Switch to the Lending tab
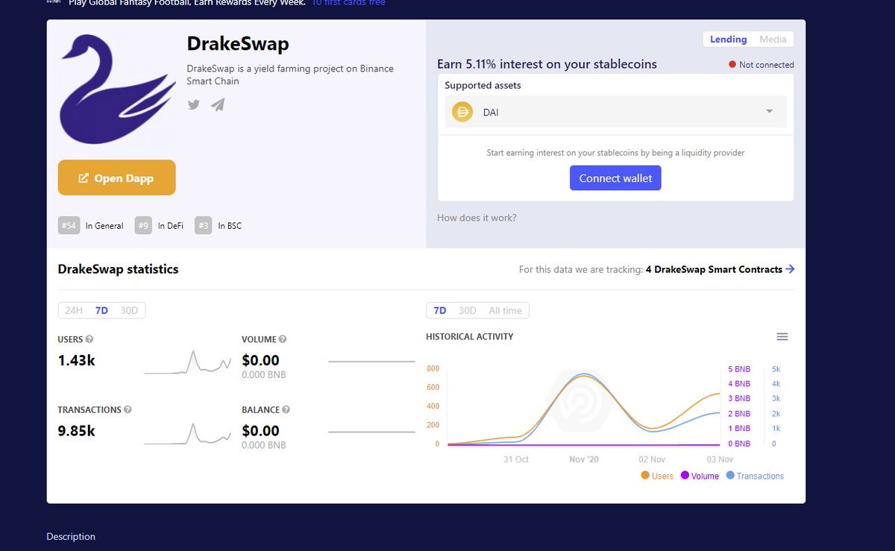This screenshot has width=895, height=551. [x=728, y=40]
